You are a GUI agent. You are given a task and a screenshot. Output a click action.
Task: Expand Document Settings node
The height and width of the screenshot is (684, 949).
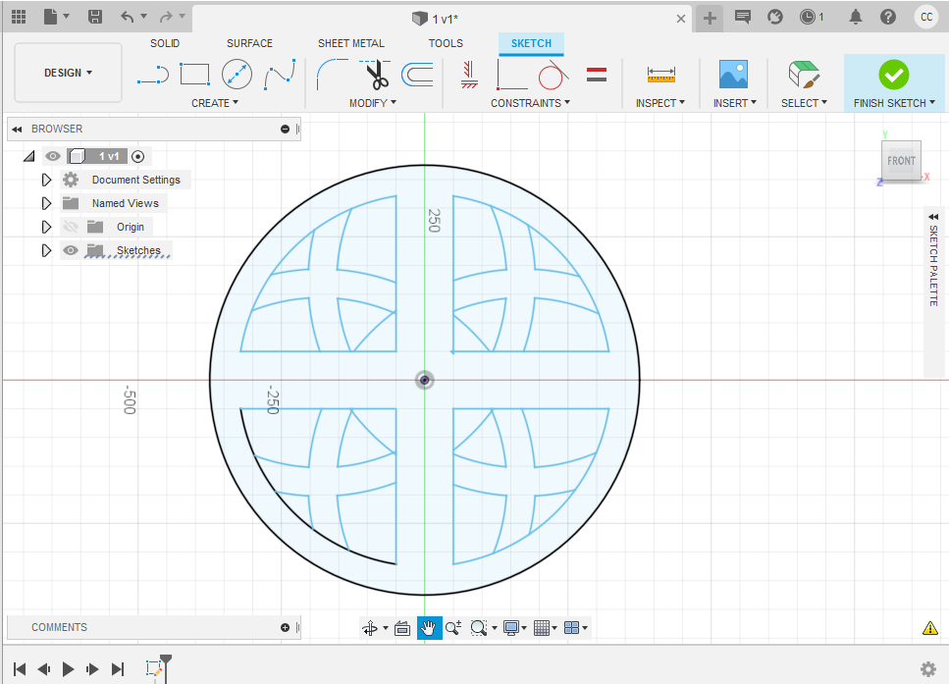[46, 180]
